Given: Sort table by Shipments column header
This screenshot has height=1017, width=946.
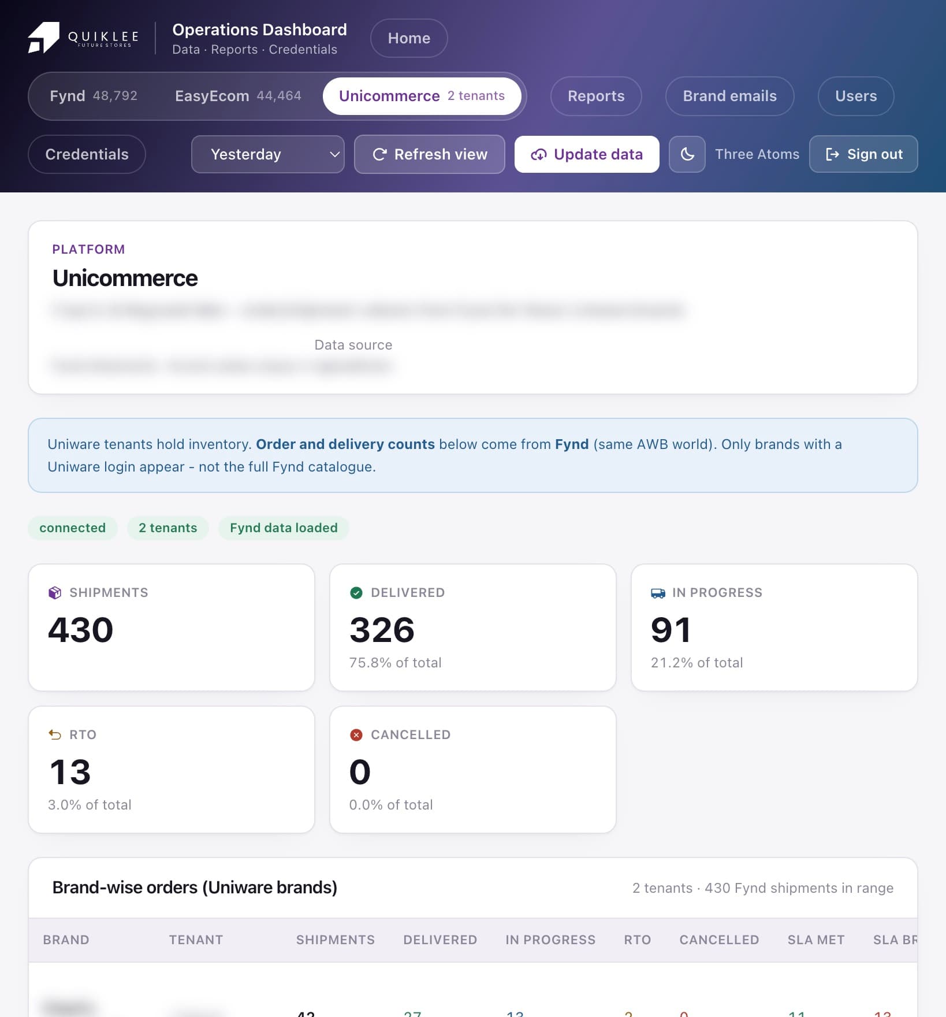Looking at the screenshot, I should pos(336,940).
